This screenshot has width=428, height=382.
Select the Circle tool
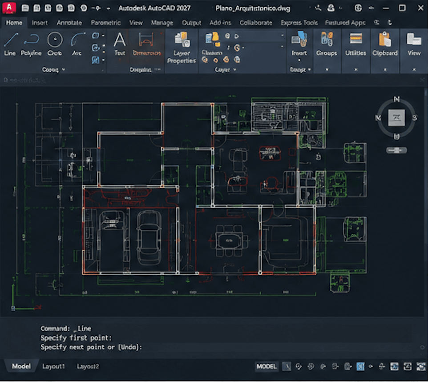(55, 44)
